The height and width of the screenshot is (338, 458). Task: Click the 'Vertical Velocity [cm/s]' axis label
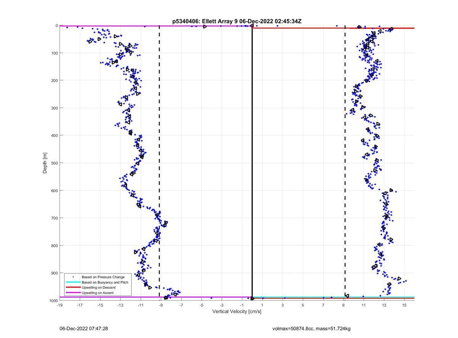237,312
